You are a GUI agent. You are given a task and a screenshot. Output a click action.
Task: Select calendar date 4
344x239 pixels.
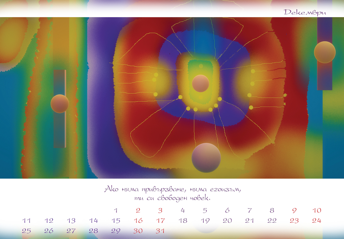coord(183,210)
